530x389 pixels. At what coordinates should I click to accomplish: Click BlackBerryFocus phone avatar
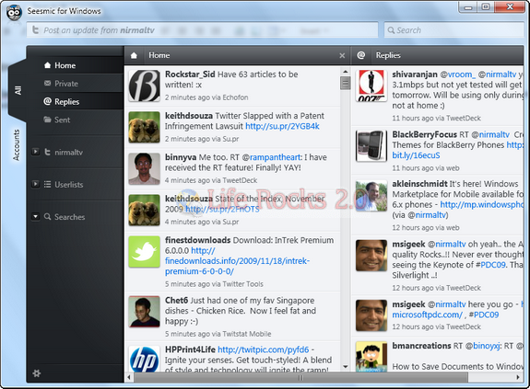(371, 146)
